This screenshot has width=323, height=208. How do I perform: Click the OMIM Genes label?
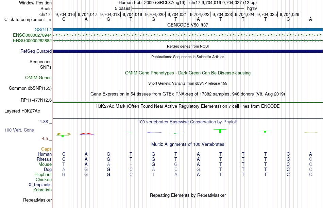pos(38,77)
